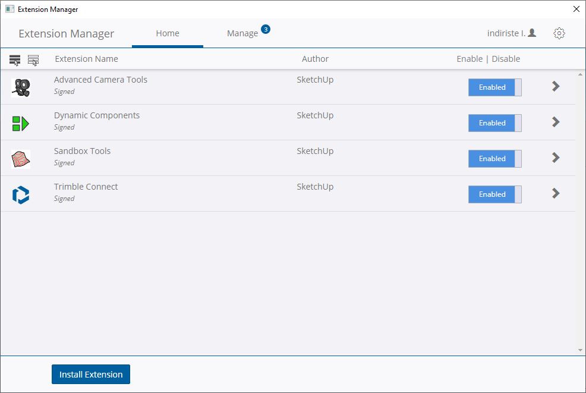Disable Sandbox Tools using its toggle
The height and width of the screenshot is (393, 586).
point(495,159)
